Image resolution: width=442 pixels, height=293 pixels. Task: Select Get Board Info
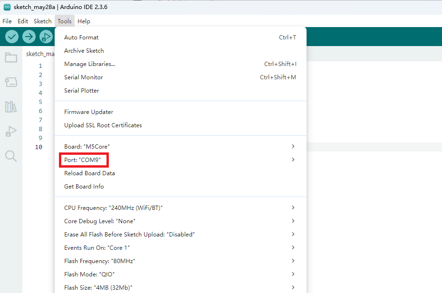pyautogui.click(x=181, y=187)
